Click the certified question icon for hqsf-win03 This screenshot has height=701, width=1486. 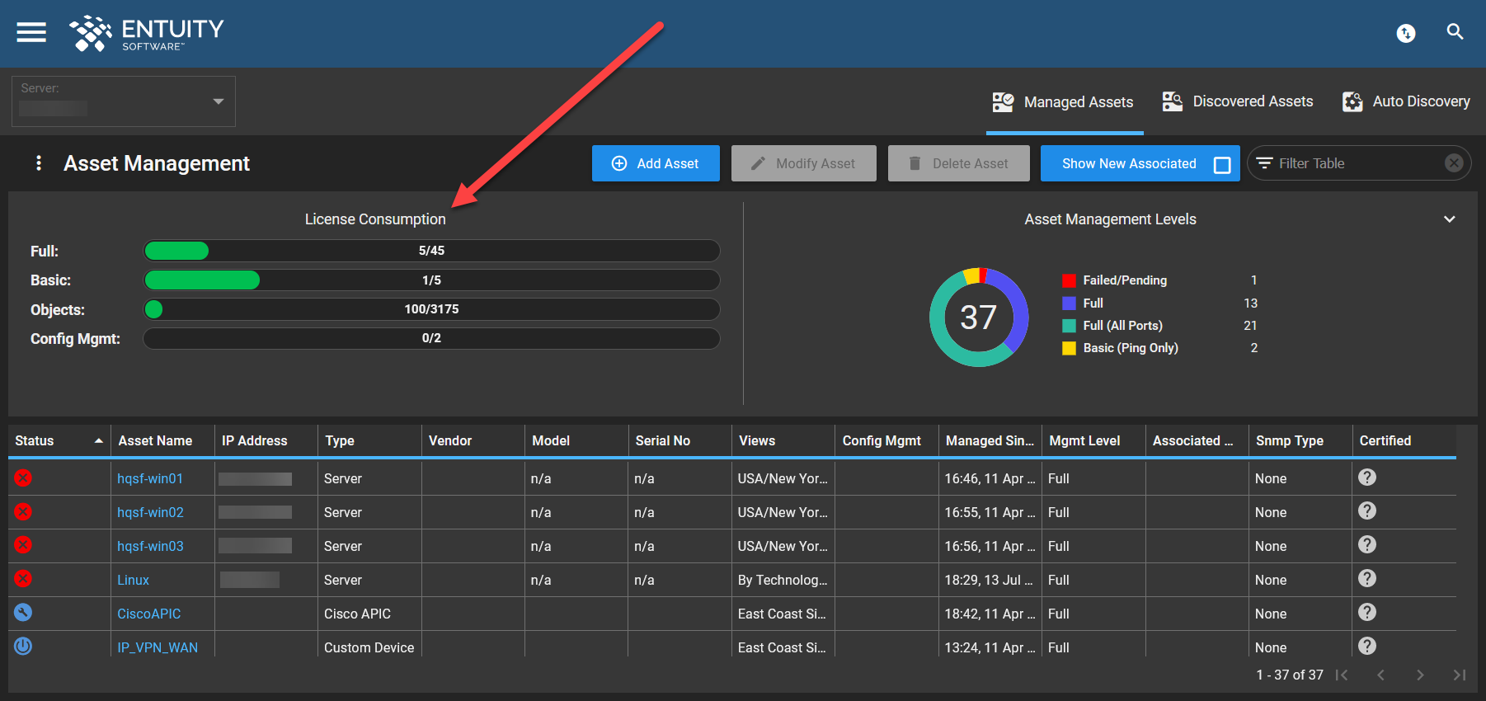point(1367,545)
